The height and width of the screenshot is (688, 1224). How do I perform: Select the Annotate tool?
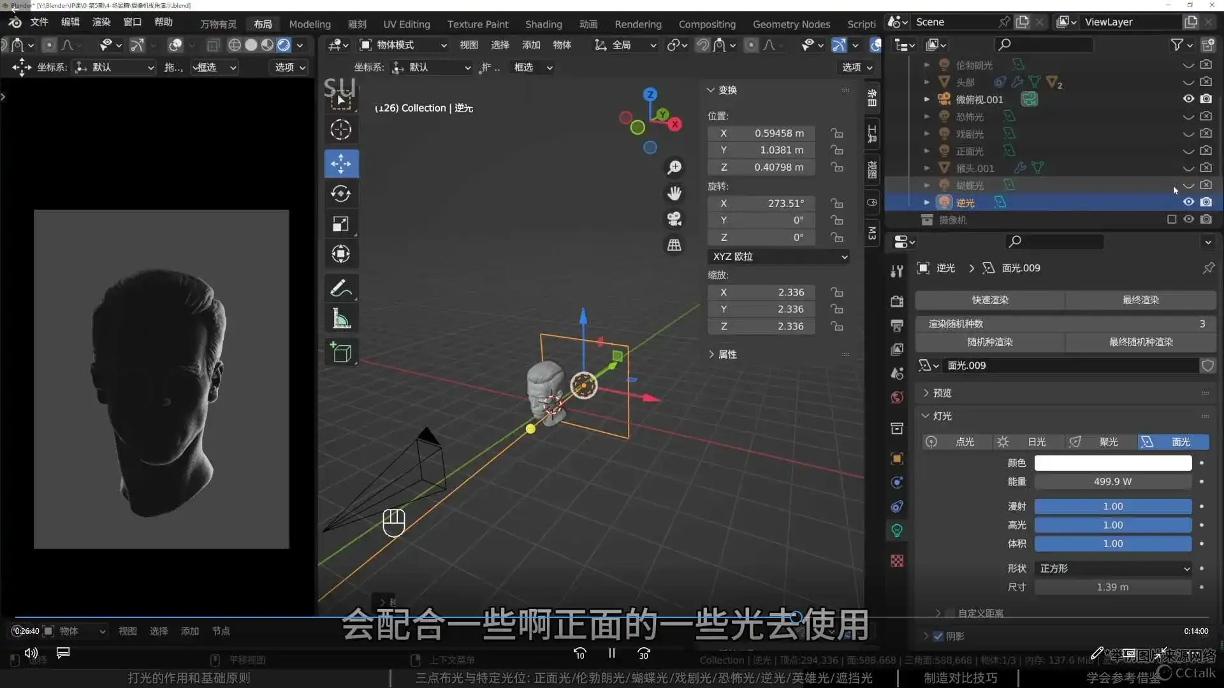(342, 288)
